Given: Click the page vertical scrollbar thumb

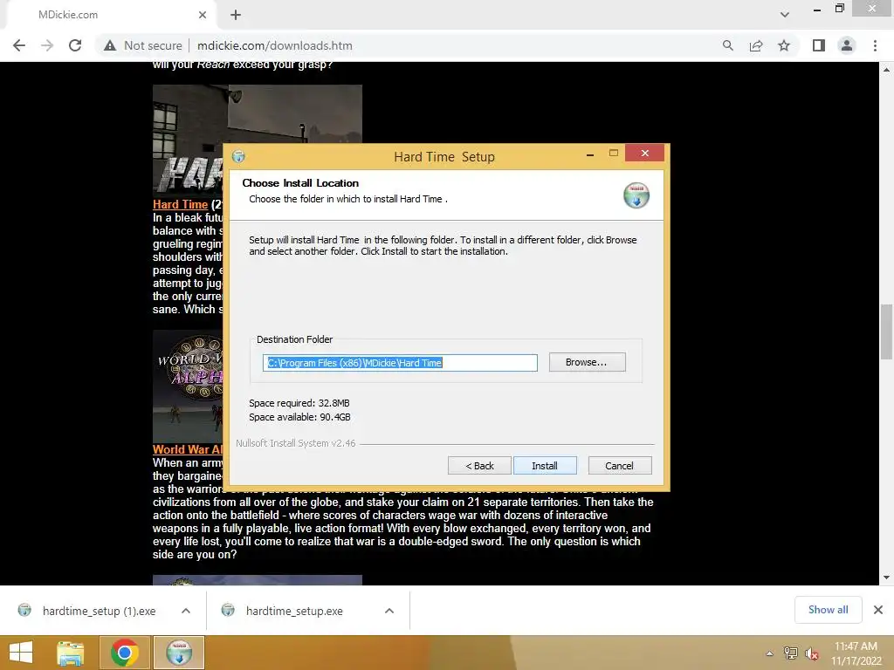Looking at the screenshot, I should coord(886,332).
